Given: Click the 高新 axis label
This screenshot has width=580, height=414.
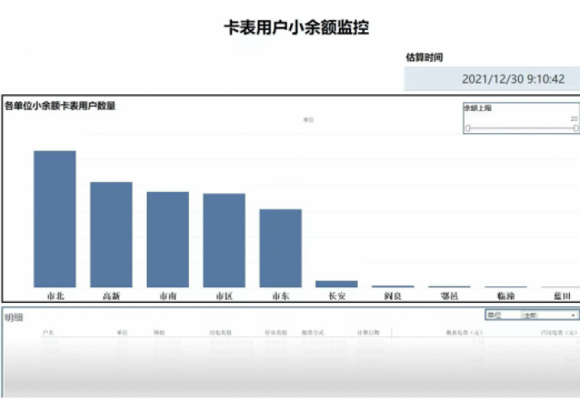Looking at the screenshot, I should click(x=111, y=296).
